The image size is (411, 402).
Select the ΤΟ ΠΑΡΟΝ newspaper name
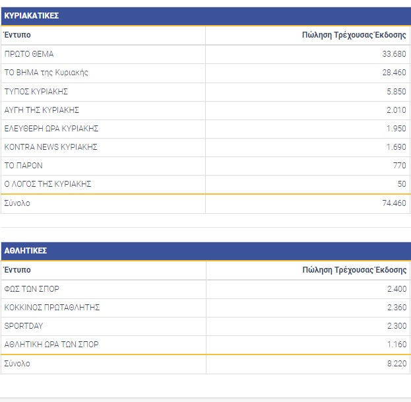click(23, 165)
